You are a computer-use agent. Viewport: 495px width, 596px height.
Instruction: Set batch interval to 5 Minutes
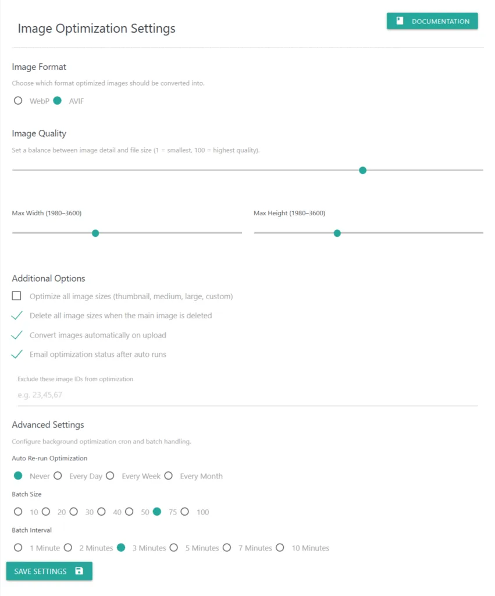click(173, 548)
